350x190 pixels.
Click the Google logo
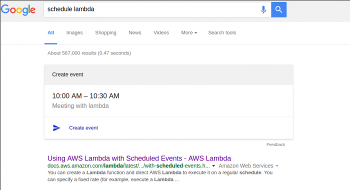pyautogui.click(x=18, y=10)
